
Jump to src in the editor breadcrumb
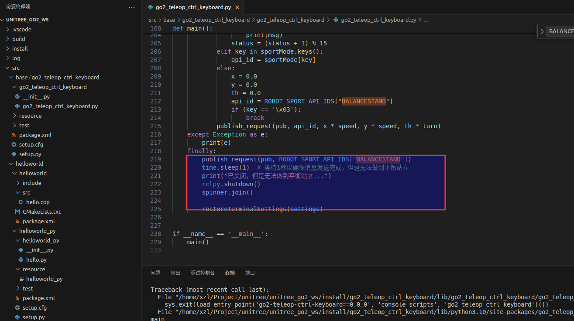pos(152,20)
